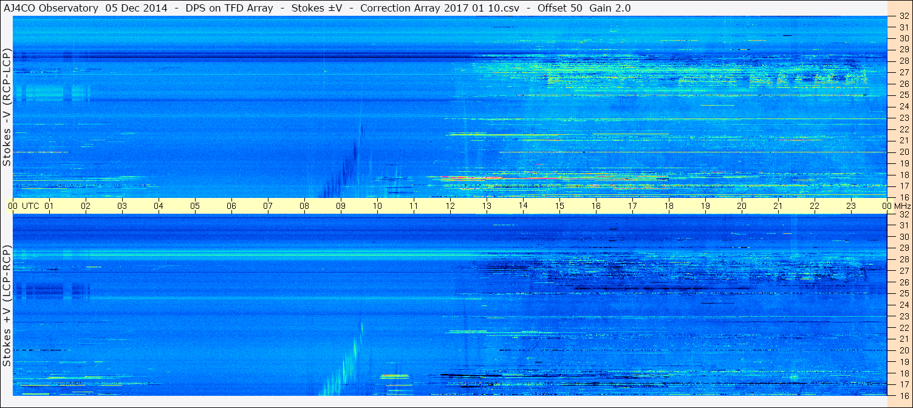Click the 07 hour marker on the time axis
The image size is (913, 408).
[268, 206]
